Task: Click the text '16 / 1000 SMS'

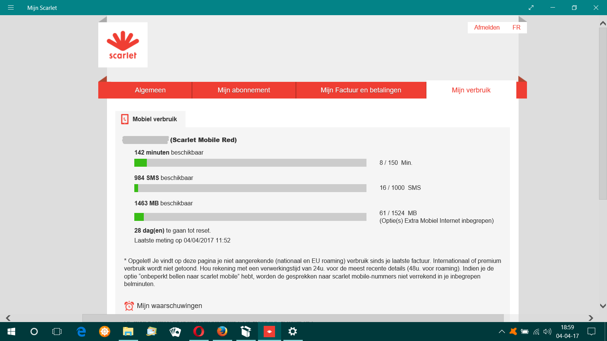Action: pyautogui.click(x=400, y=188)
